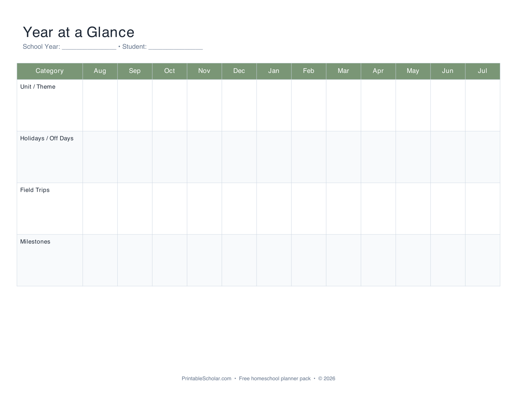Click the Sep column header
This screenshot has height=399, width=517.
coord(134,71)
